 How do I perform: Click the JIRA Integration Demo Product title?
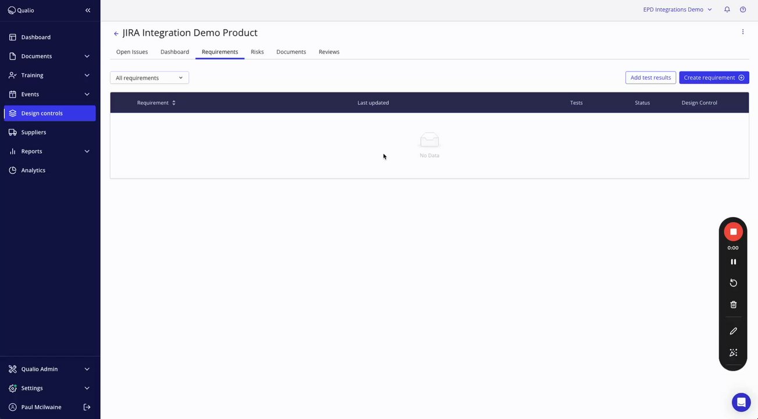(190, 33)
